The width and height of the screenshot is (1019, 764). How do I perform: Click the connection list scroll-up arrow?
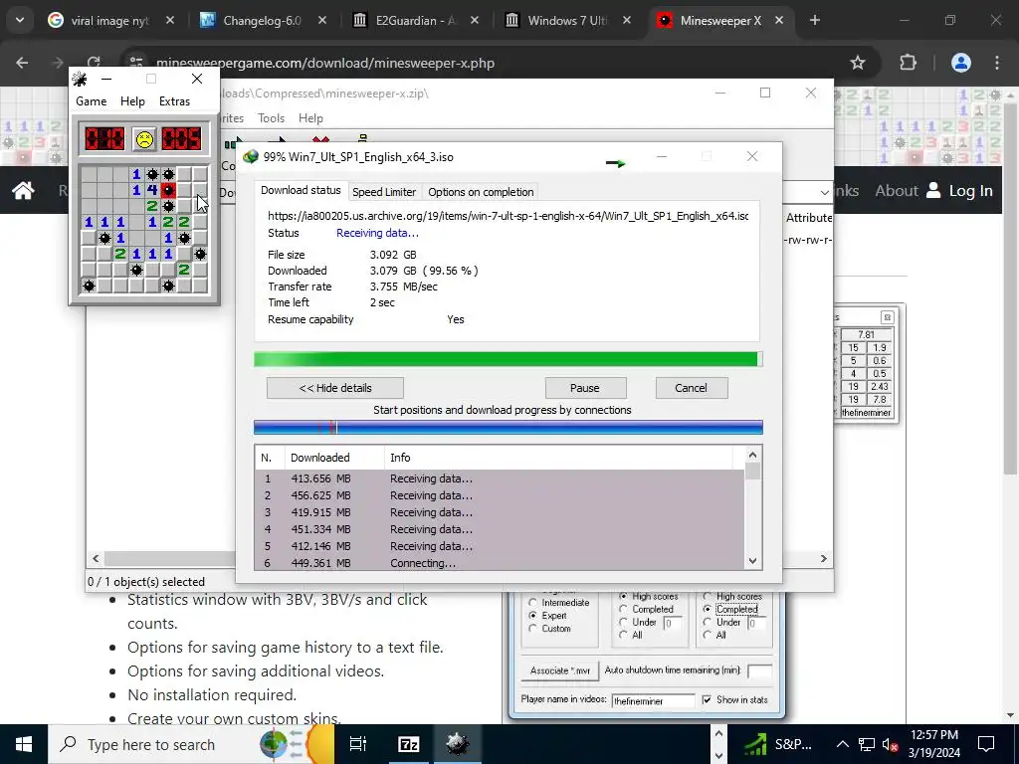coord(752,455)
